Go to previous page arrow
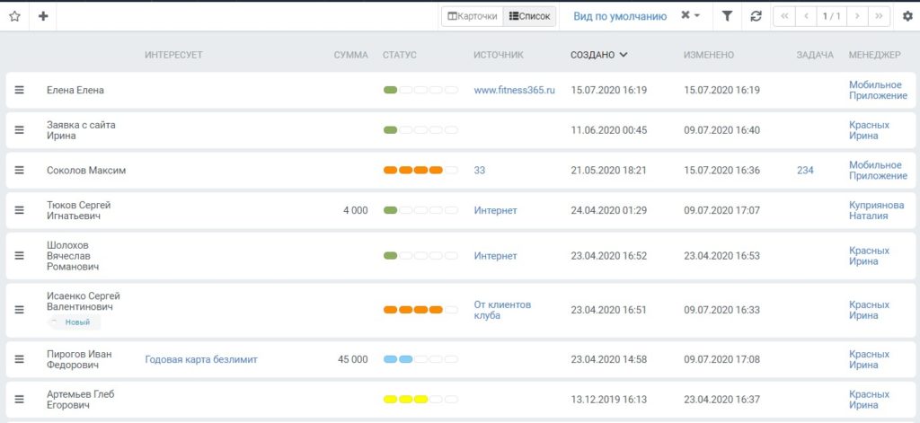 click(806, 16)
